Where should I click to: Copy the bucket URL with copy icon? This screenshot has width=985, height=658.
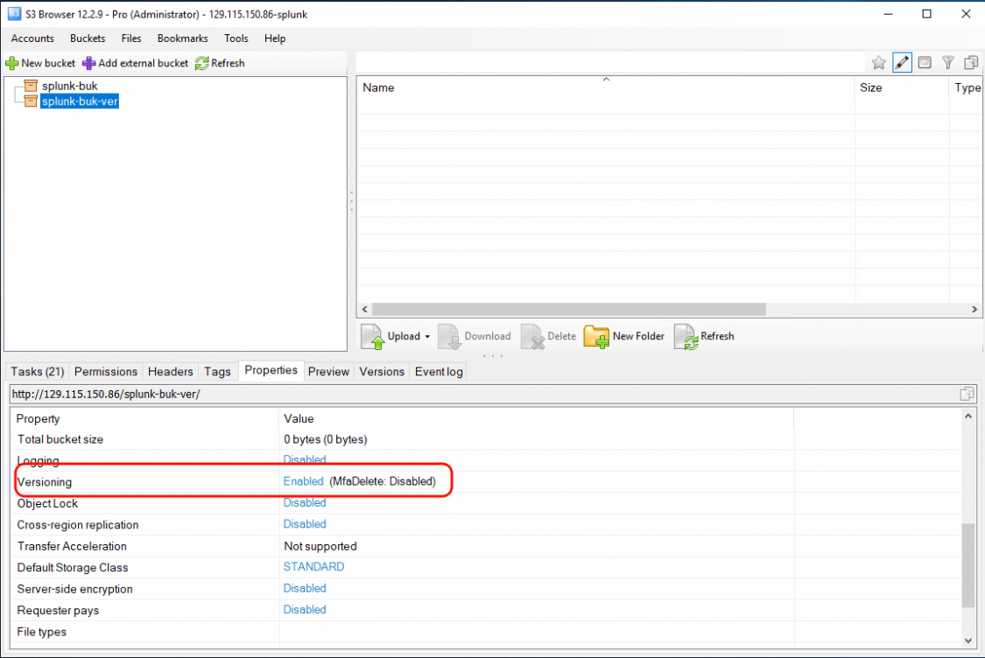click(x=967, y=395)
